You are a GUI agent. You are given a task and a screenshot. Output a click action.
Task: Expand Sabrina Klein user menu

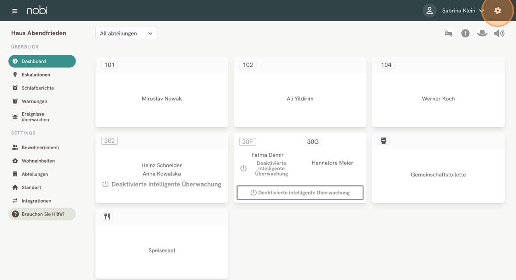pos(463,11)
